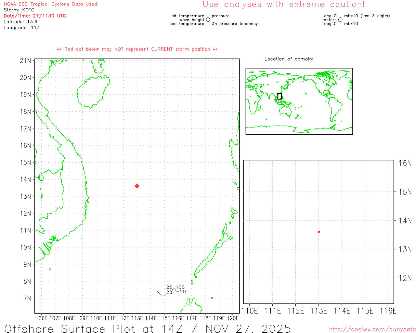Click the 'Use analyses with extreme caution!' heading

coord(283,5)
